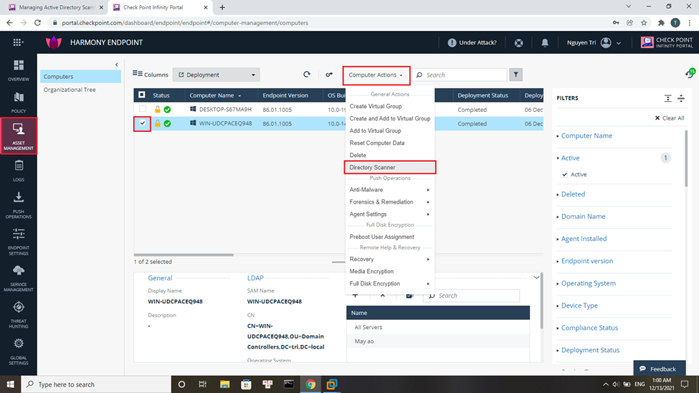
Task: Click the Harmony Endpoint logo
Action: [x=54, y=42]
